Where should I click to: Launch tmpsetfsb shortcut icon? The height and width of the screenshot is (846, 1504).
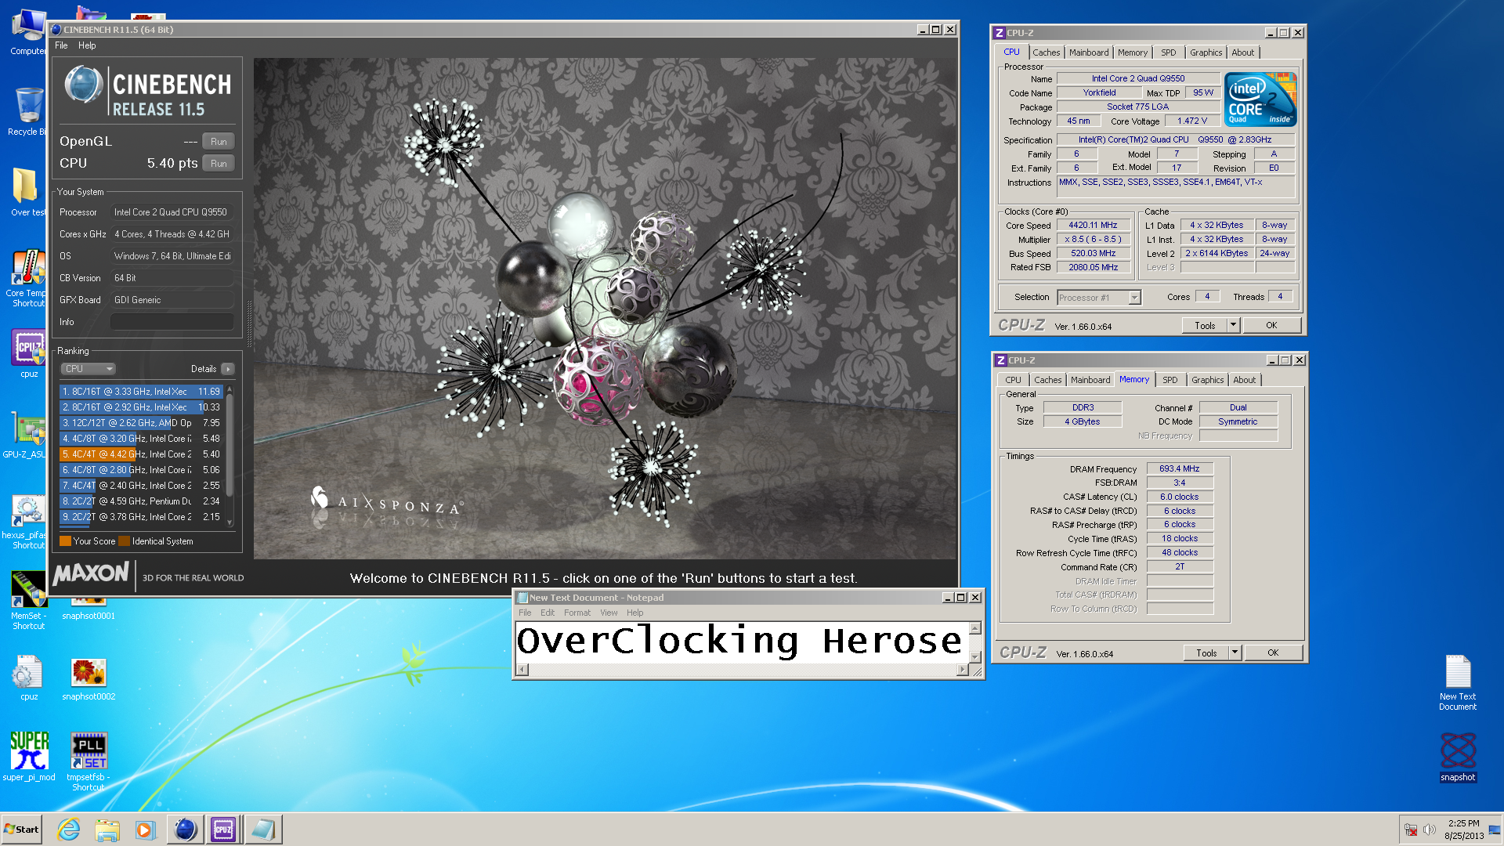(89, 761)
